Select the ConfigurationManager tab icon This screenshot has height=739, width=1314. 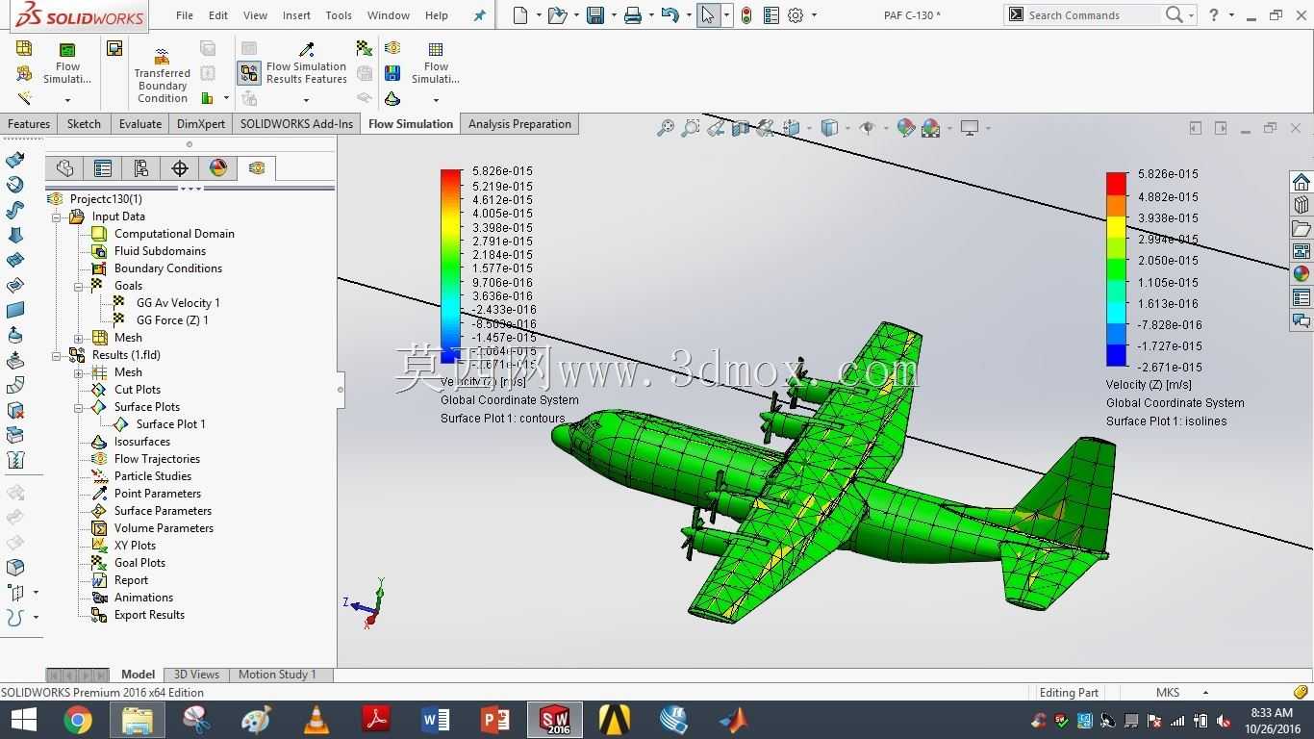tap(141, 168)
